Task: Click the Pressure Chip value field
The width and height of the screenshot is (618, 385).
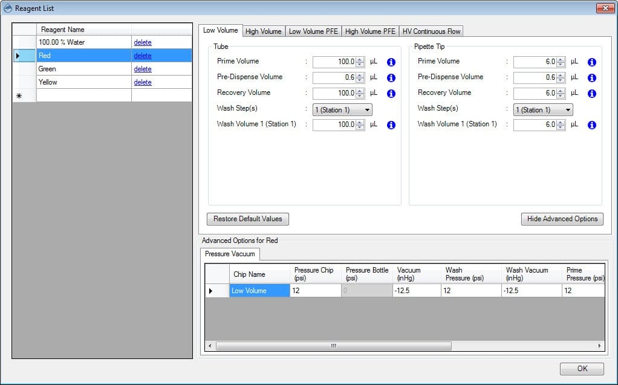Action: pyautogui.click(x=315, y=291)
